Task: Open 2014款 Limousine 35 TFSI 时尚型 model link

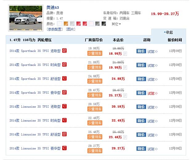Action: click(35, 121)
